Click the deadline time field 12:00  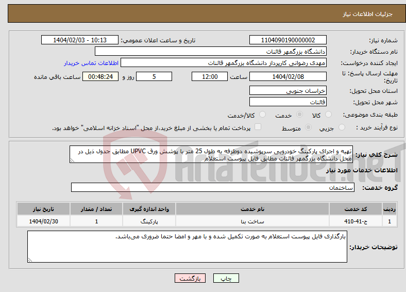(210, 76)
